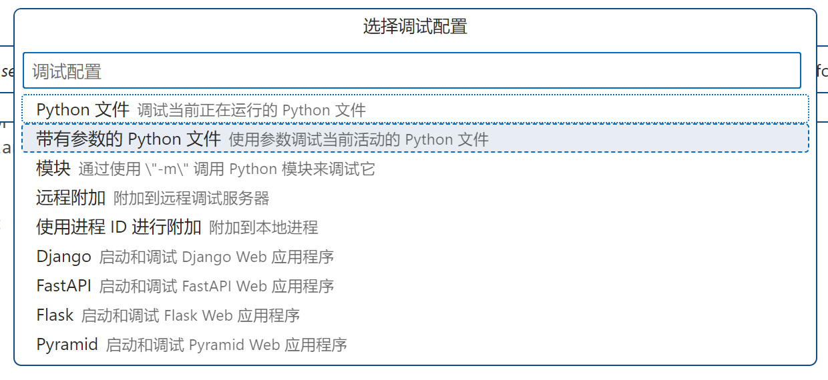Pick the 远程附加 configuration
The image size is (828, 380).
click(x=71, y=198)
